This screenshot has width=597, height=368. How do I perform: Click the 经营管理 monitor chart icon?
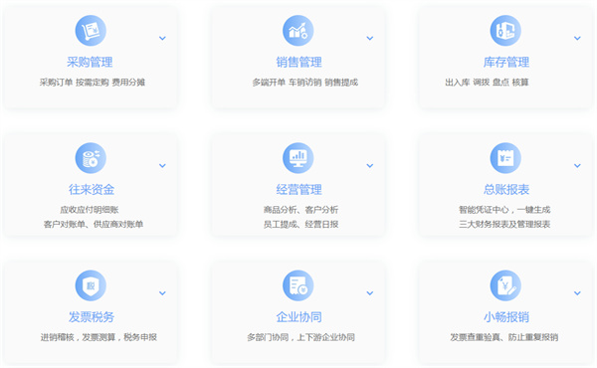coord(298,158)
